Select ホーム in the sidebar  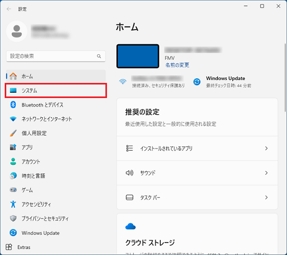56,76
